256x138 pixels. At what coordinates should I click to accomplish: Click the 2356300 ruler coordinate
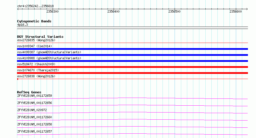point(52,11)
